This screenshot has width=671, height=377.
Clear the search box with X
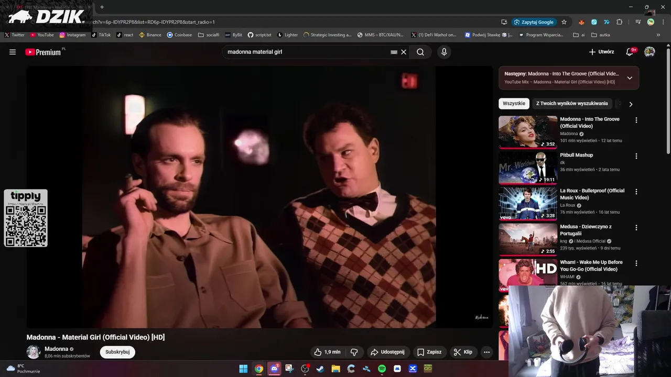click(x=404, y=52)
